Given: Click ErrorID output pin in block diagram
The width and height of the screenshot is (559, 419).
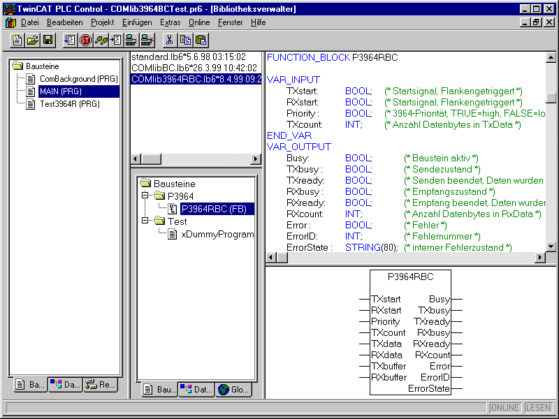Looking at the screenshot, I should [x=435, y=377].
